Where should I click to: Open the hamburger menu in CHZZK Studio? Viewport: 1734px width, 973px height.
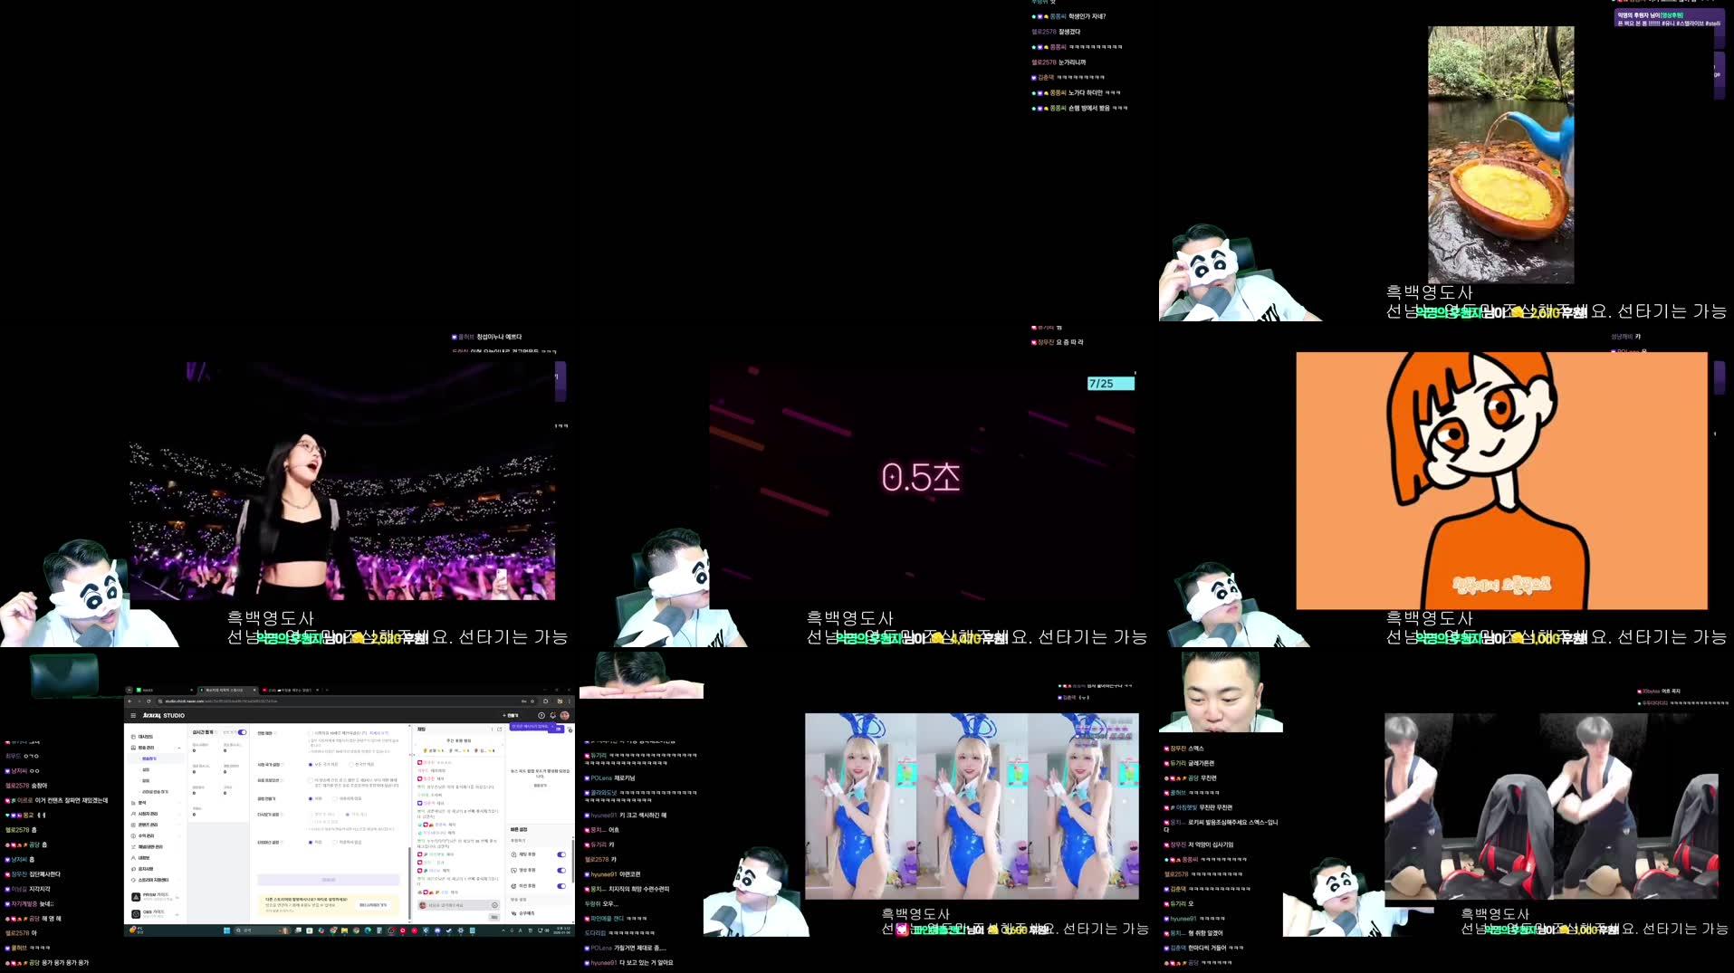tap(133, 715)
